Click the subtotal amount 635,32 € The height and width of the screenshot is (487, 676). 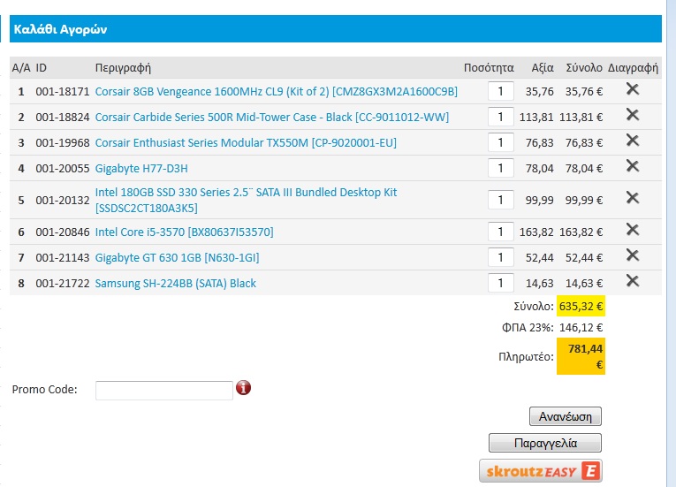pos(581,307)
